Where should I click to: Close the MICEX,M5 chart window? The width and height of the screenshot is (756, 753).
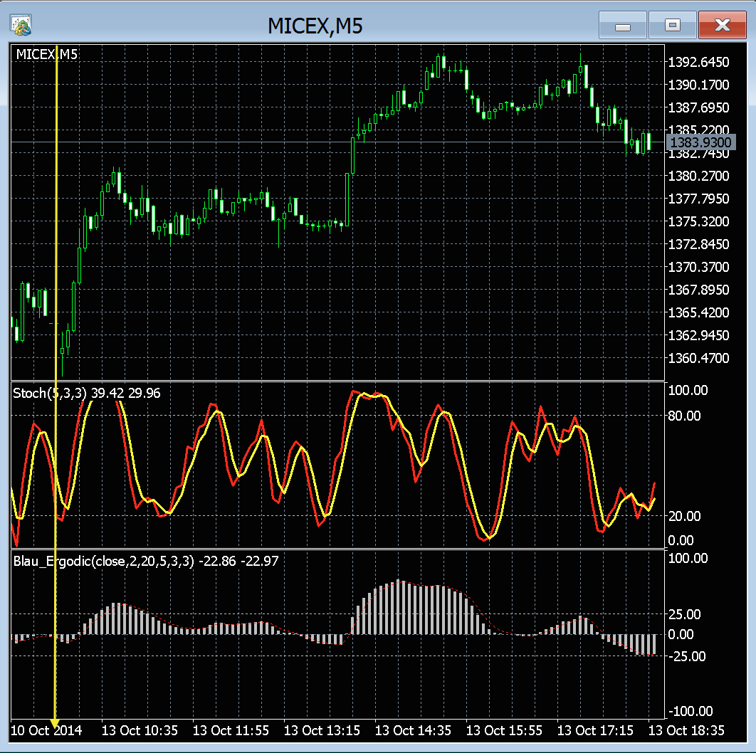click(x=722, y=26)
